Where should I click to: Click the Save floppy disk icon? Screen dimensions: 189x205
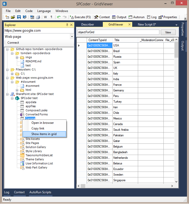tap(19, 17)
